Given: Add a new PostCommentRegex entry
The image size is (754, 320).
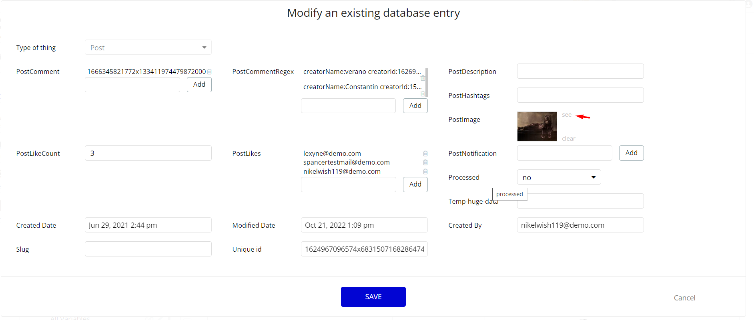Looking at the screenshot, I should pyautogui.click(x=415, y=105).
